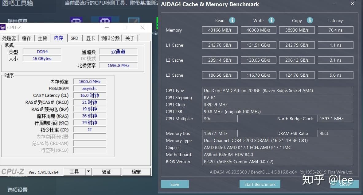Screen dimensions: 363x195
Task: Click the Memory Copy 38930 MB/s value
Action: coord(297,30)
